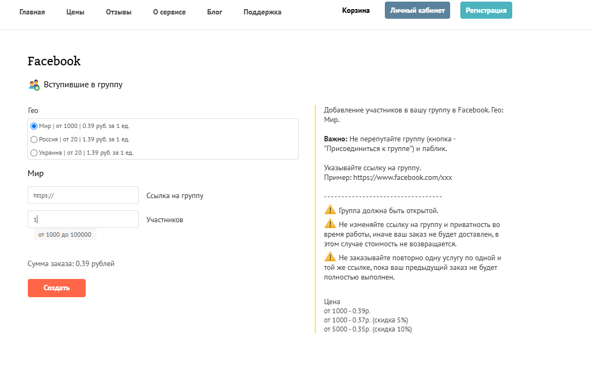Click the от 1000 - 0.39р. price line
The width and height of the screenshot is (592, 370).
coord(347,311)
